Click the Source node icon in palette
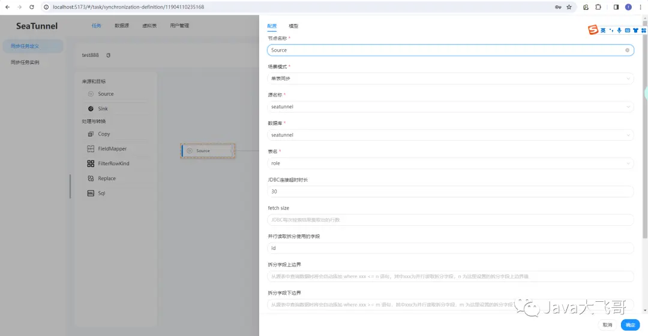Viewport: 648px width, 336px height. pos(91,94)
